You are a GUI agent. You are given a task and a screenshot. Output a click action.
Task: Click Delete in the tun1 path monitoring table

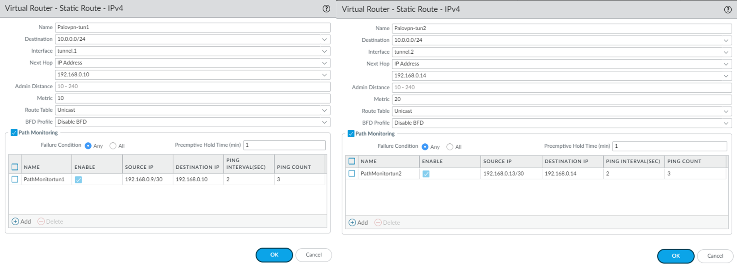[50, 221]
